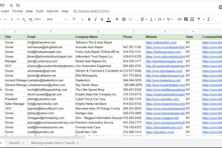Click All changes saved in Drive
Image resolution: width=222 pixels, height=148 pixels.
[91, 11]
